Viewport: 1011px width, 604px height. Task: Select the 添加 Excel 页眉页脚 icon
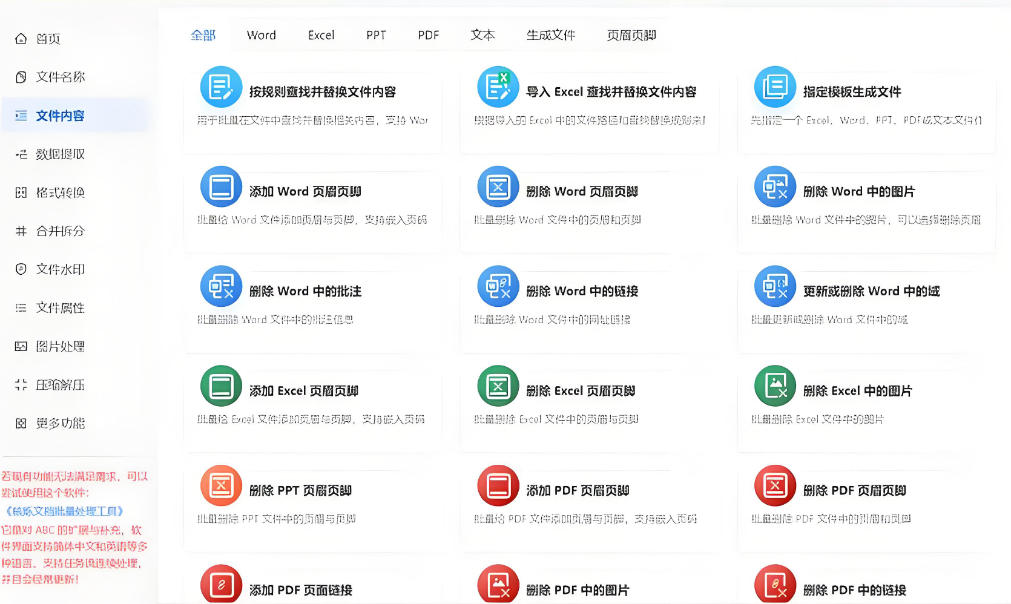pos(222,386)
